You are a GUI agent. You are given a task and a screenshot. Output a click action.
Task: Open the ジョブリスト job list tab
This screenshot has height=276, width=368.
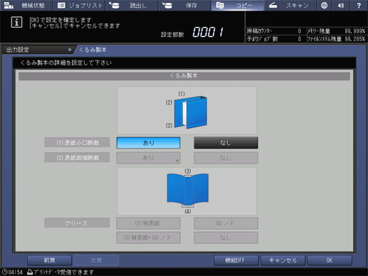(79, 5)
